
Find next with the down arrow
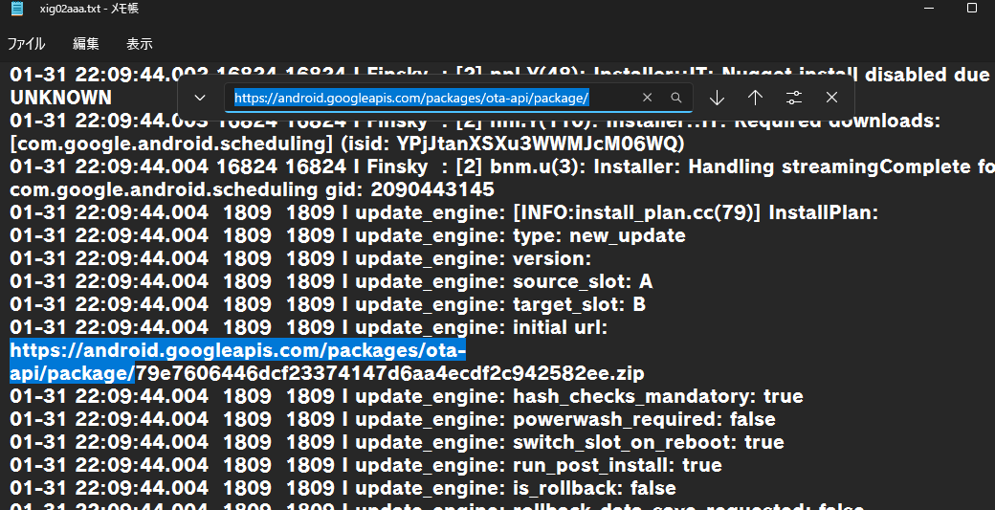[x=717, y=98]
